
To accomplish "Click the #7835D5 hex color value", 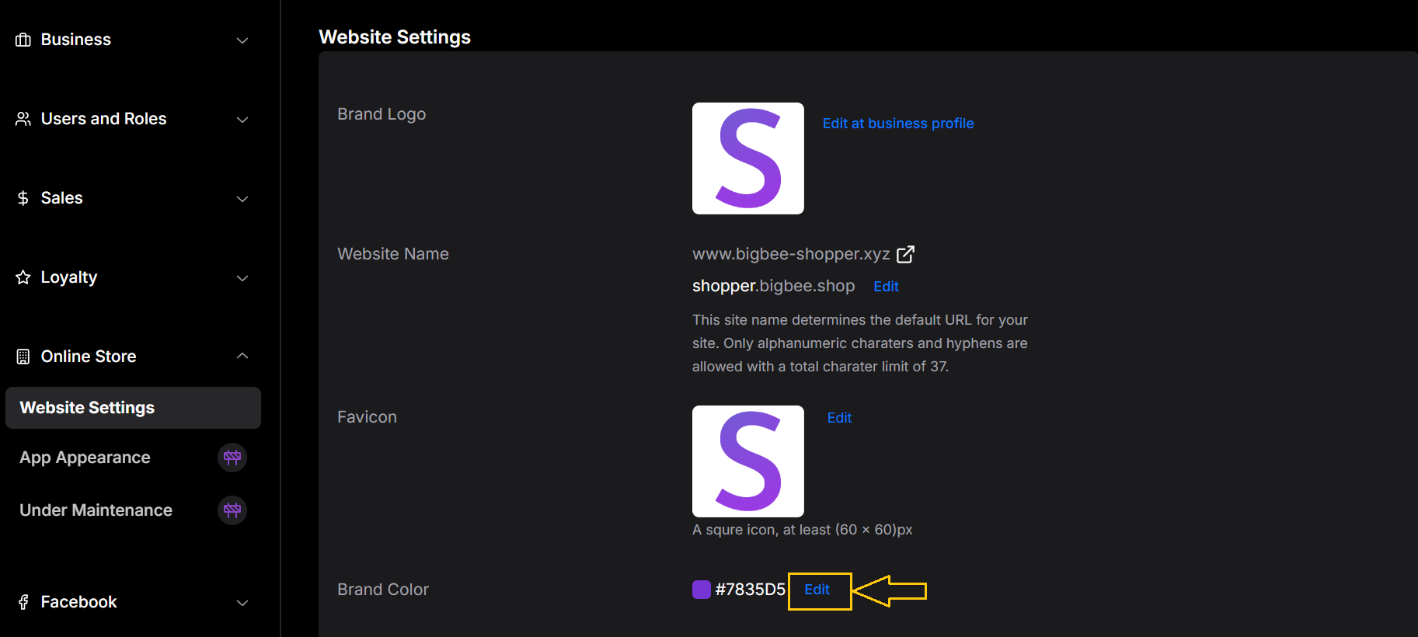I will pos(751,590).
